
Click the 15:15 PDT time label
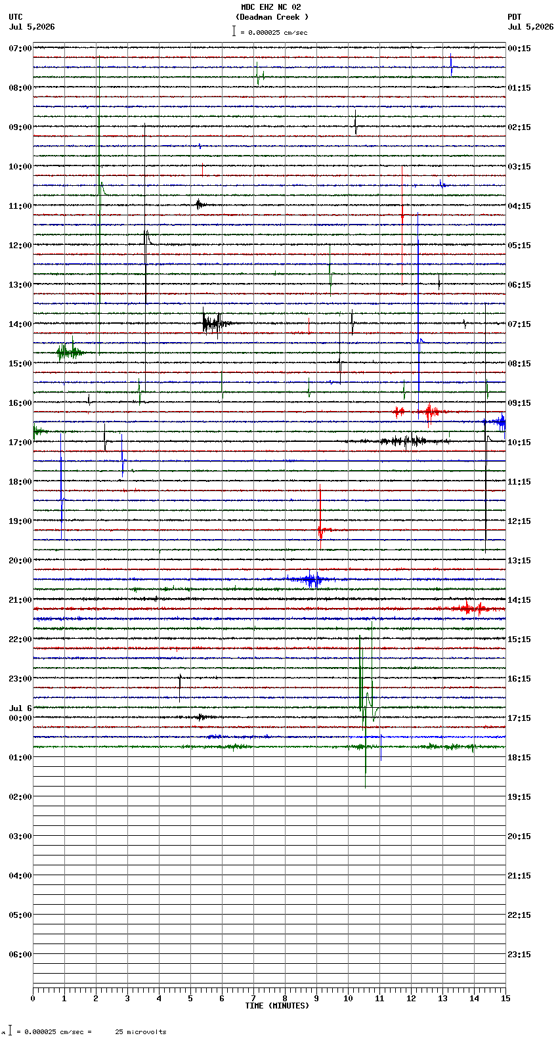coord(519,639)
